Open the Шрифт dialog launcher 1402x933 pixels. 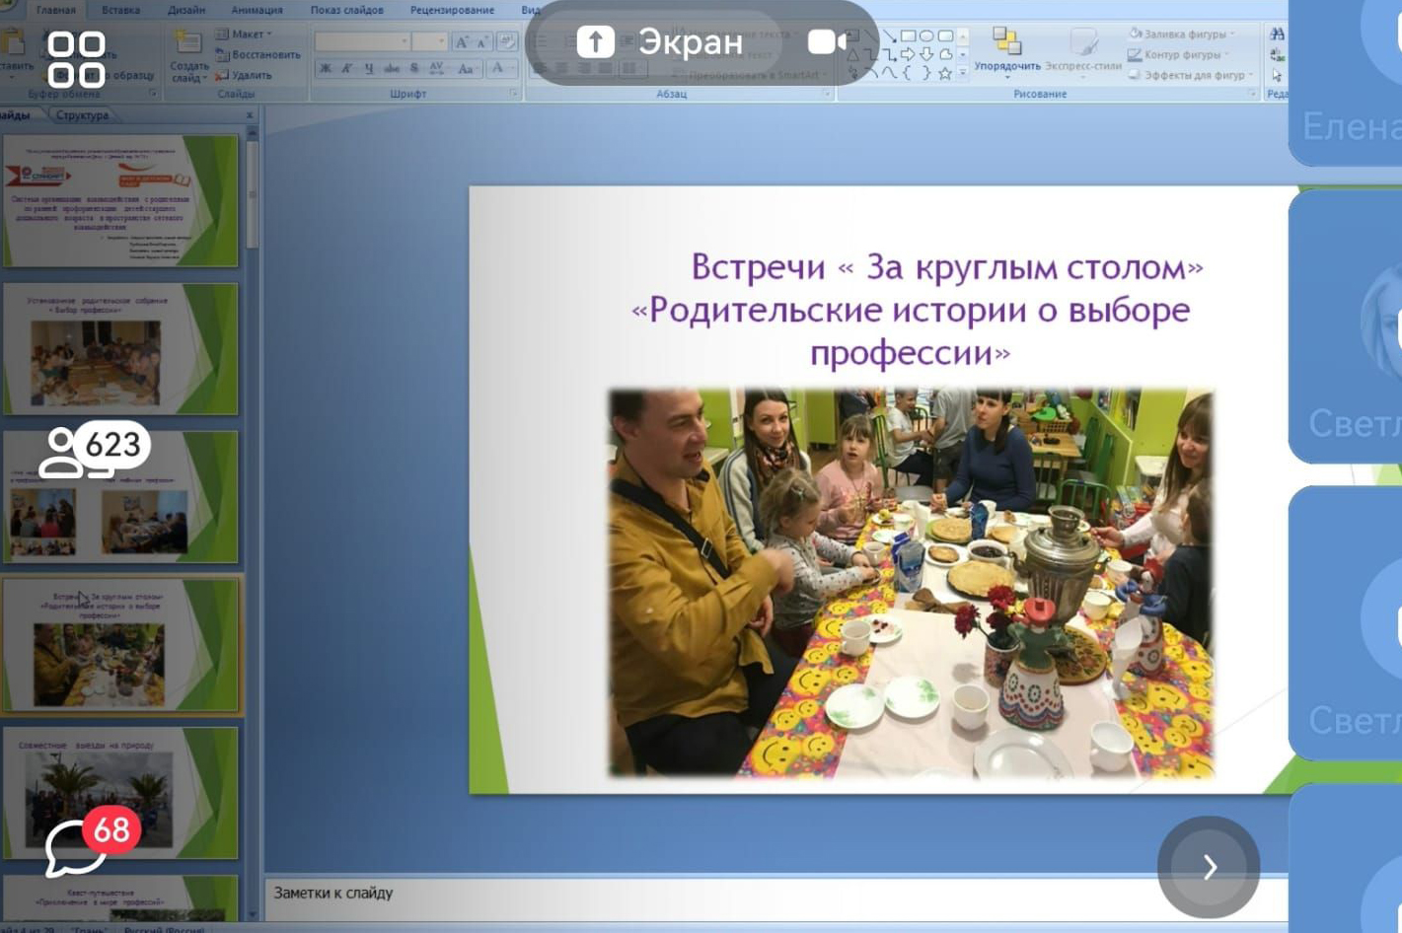point(514,93)
